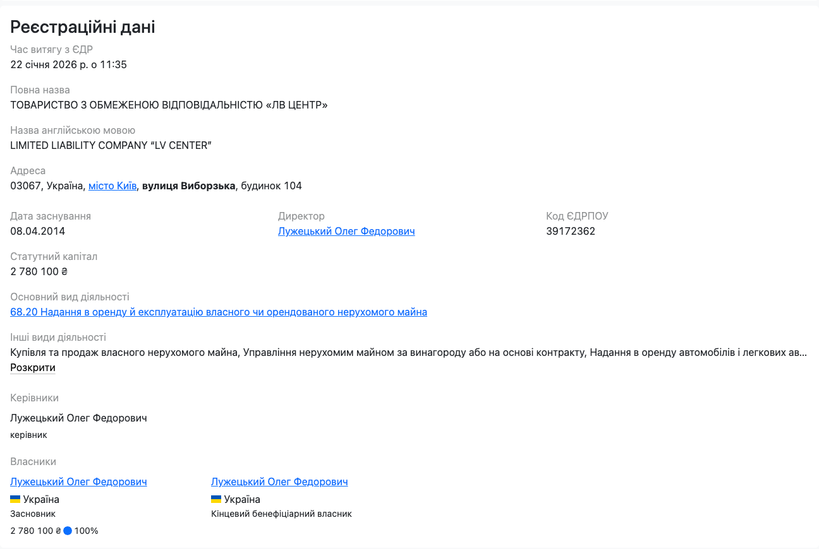Image resolution: width=819 pixels, height=549 pixels.
Task: Click the full company name «ЛВ ЦЕНТР»
Action: tap(169, 105)
